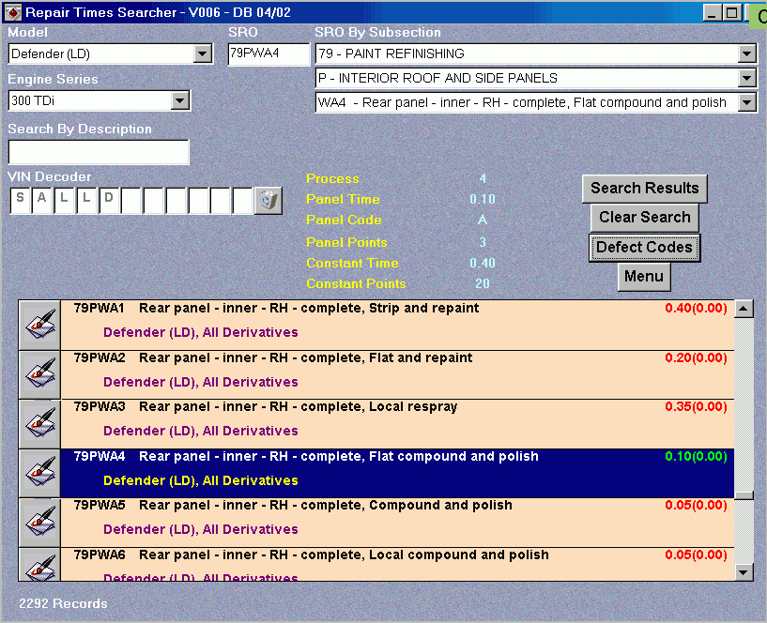
Task: Click the repair icon beside 79PWA1 row
Action: [39, 325]
